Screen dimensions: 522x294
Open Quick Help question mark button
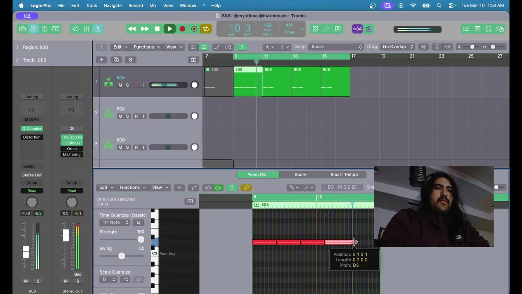44,29
